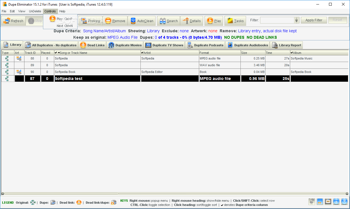The width and height of the screenshot is (350, 209).
Task: Choose Play in the Controls menu
Action: coord(60,19)
